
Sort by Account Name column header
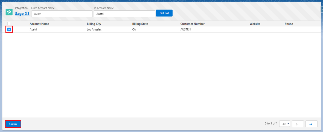click(x=39, y=24)
